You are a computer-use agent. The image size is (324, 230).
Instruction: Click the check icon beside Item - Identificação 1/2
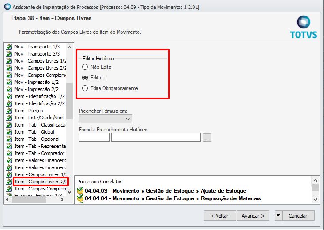[9, 97]
